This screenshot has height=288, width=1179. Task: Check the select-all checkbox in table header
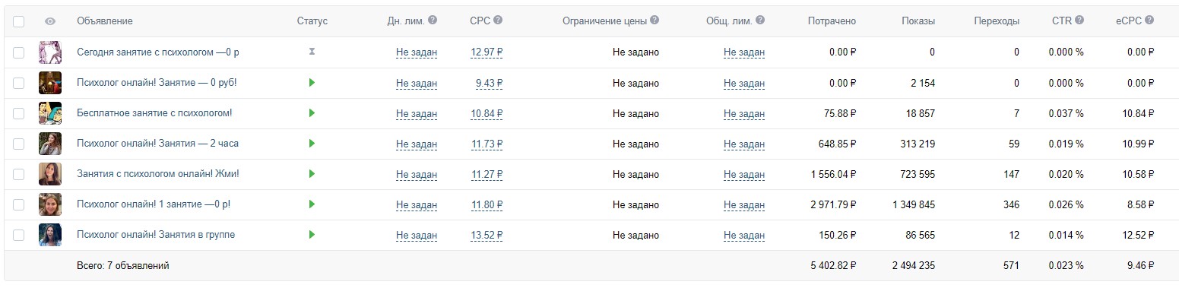point(19,21)
